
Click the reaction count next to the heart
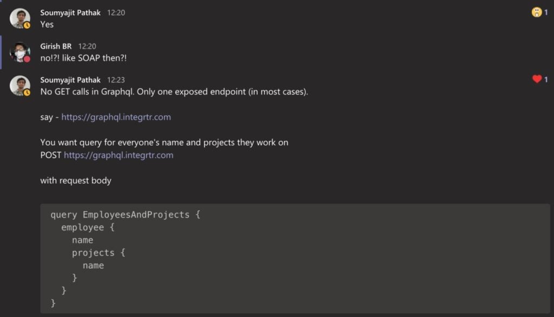pos(546,80)
